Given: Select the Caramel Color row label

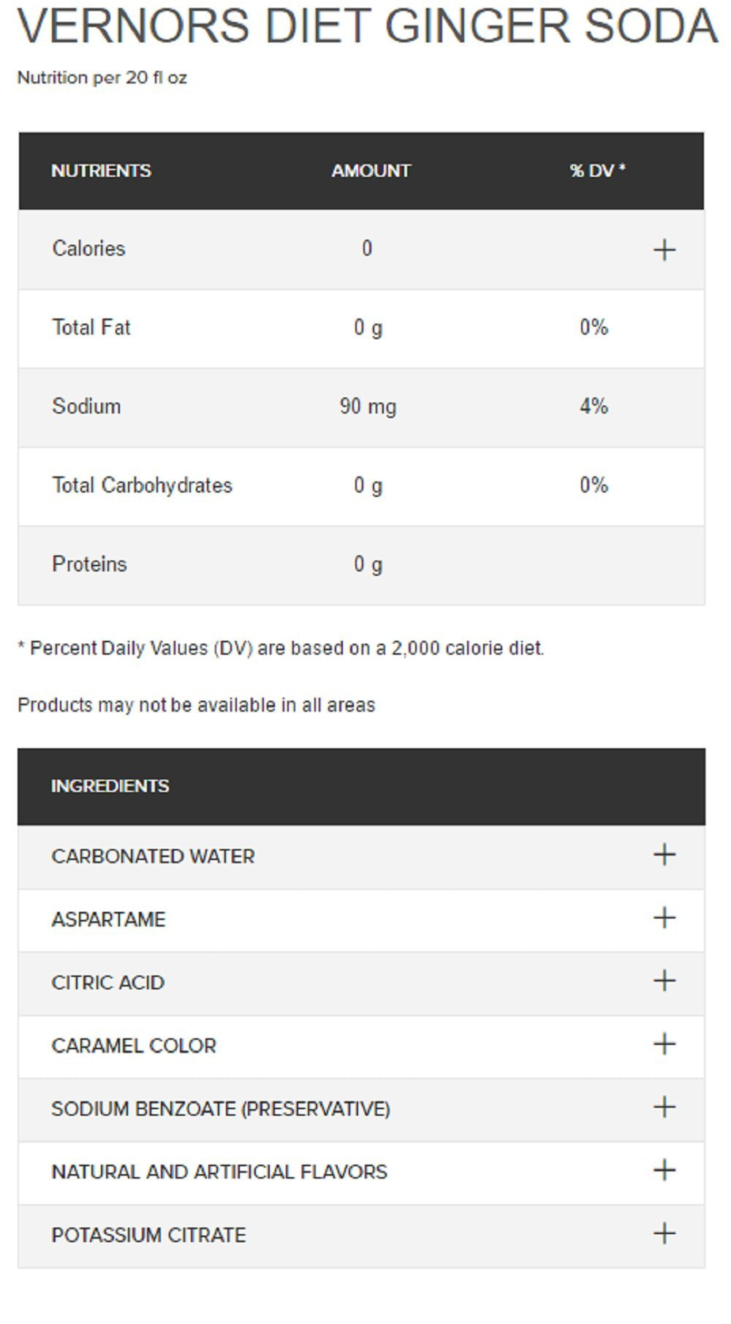Looking at the screenshot, I should (x=134, y=1046).
